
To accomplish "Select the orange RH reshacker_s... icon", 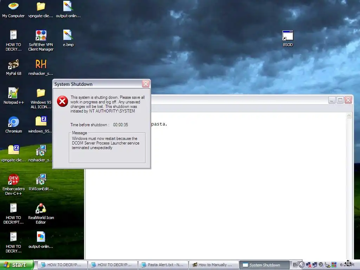I will pyautogui.click(x=41, y=67).
